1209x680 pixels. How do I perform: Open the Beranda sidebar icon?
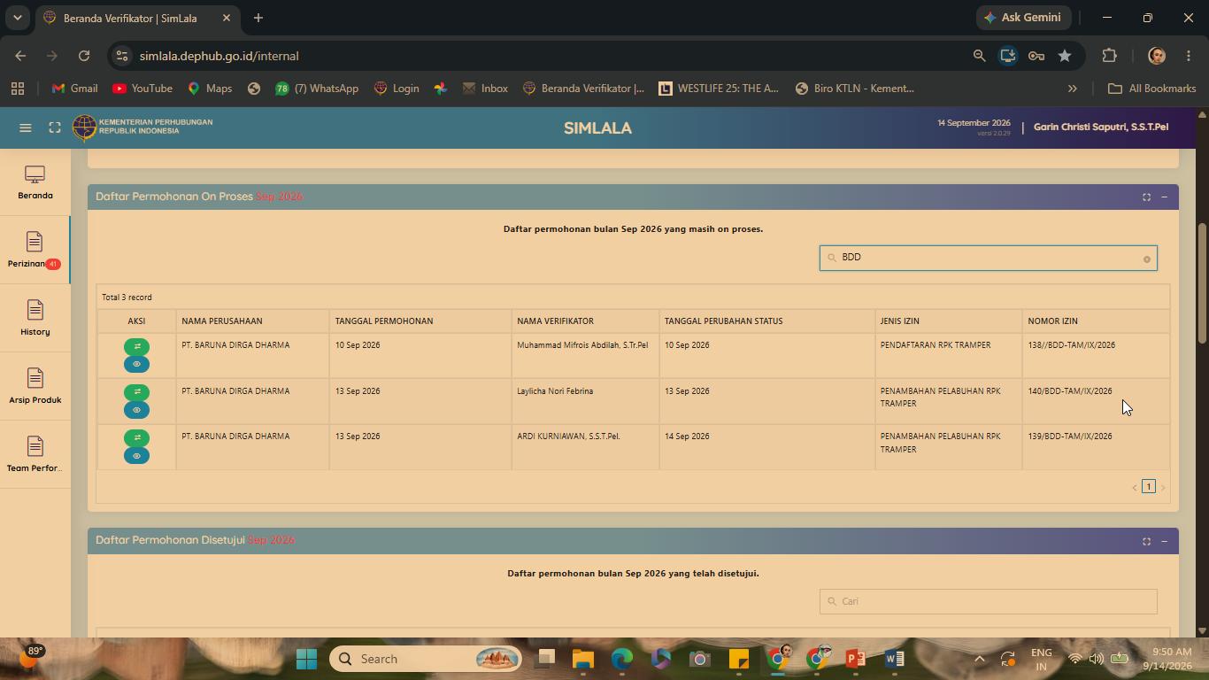click(35, 182)
